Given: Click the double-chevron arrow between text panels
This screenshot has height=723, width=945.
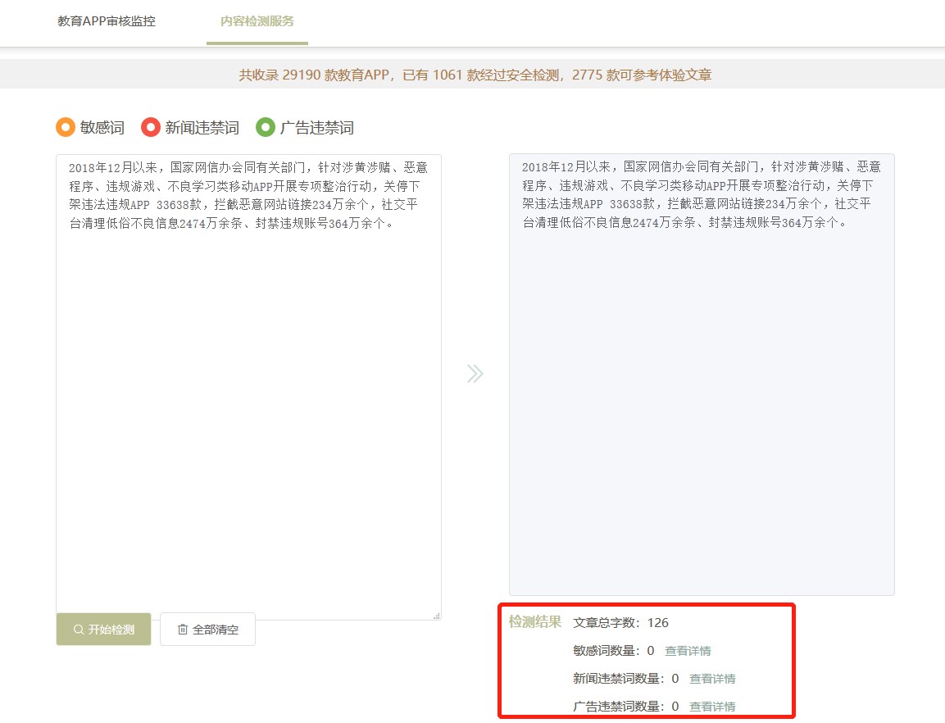Looking at the screenshot, I should click(x=475, y=374).
